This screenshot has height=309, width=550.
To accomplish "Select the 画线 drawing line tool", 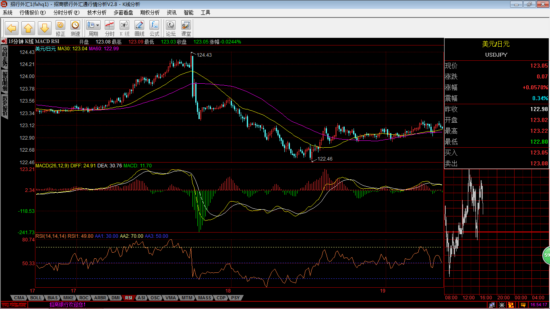I will click(139, 28).
